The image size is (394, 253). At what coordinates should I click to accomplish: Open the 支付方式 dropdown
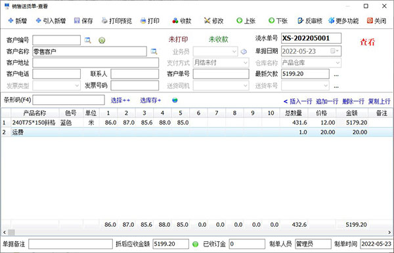(x=246, y=63)
